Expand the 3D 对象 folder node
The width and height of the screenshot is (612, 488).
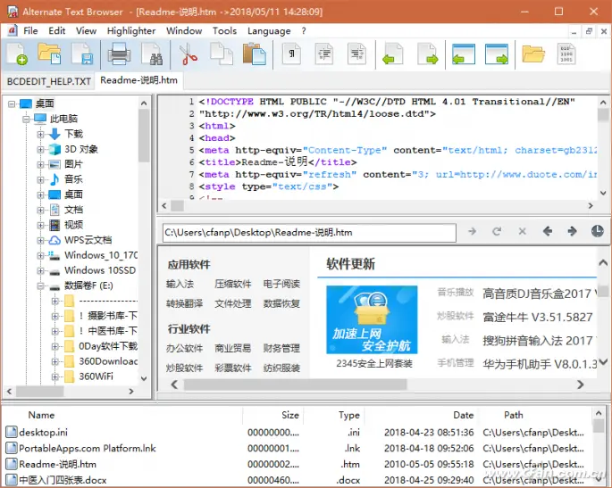coord(40,149)
